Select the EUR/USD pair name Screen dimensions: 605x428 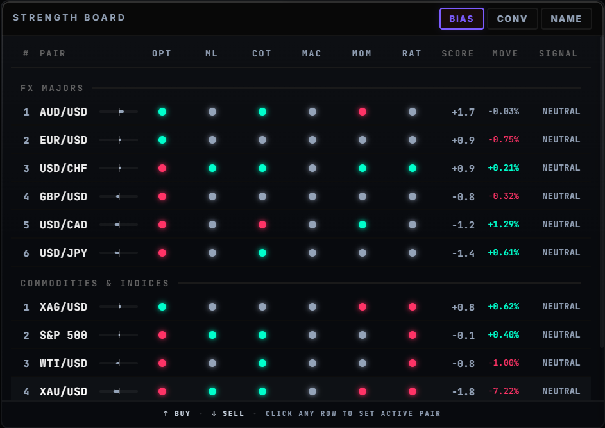64,140
